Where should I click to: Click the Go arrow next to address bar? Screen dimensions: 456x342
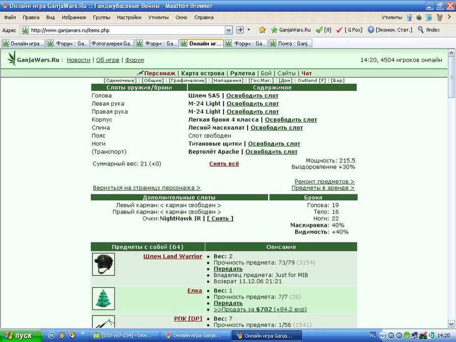[x=240, y=29]
